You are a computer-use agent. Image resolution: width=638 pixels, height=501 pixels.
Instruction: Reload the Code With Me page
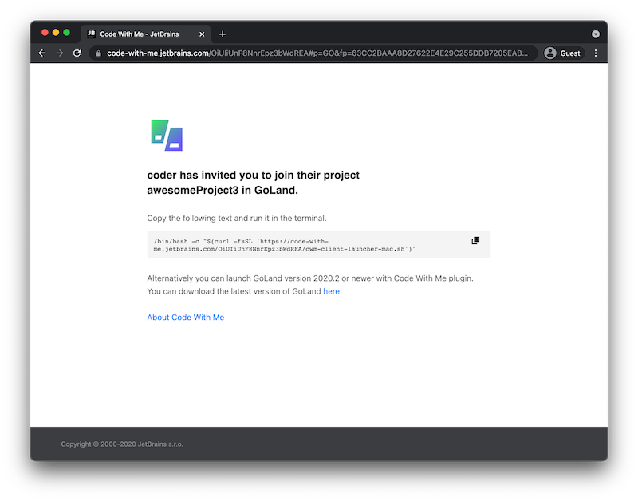pos(77,53)
